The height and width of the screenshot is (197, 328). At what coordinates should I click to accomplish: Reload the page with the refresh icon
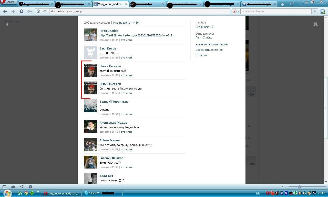[22, 11]
